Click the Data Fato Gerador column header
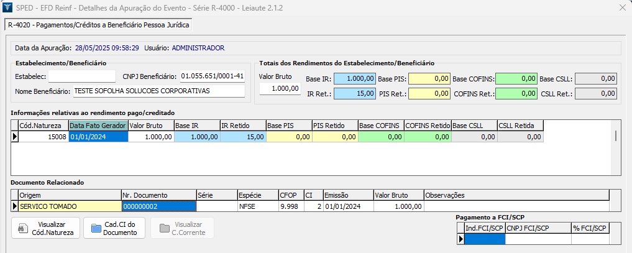Image resolution: width=632 pixels, height=253 pixels. (98, 126)
